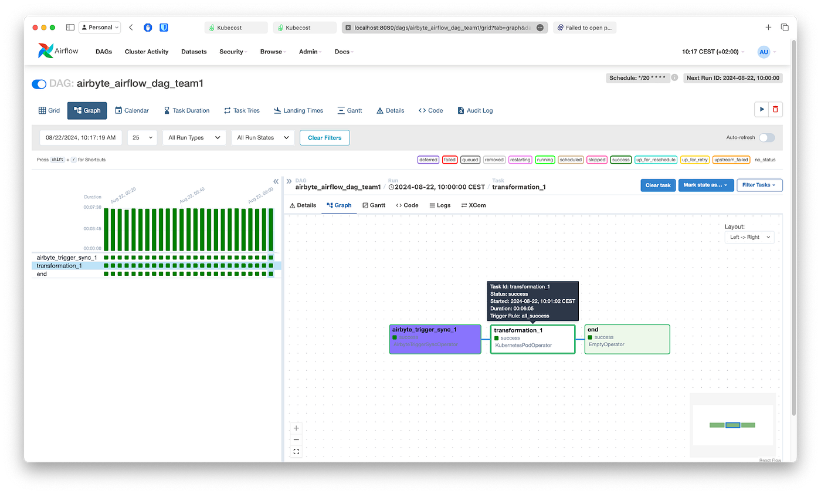Fit graph view to screen

(296, 451)
